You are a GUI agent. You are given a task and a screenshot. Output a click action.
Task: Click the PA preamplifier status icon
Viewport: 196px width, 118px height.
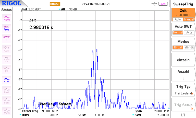click(7, 69)
